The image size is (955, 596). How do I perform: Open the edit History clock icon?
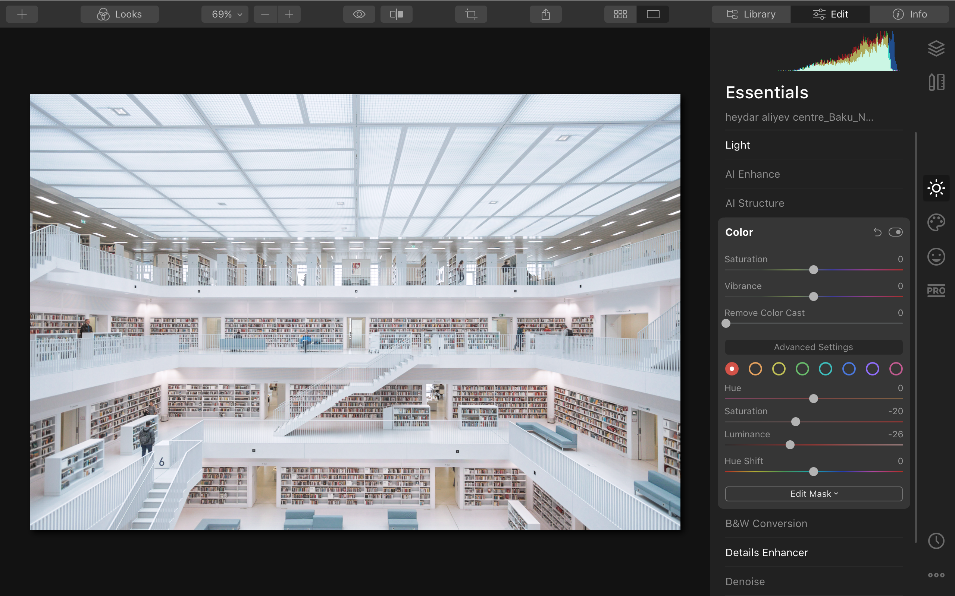pyautogui.click(x=936, y=540)
